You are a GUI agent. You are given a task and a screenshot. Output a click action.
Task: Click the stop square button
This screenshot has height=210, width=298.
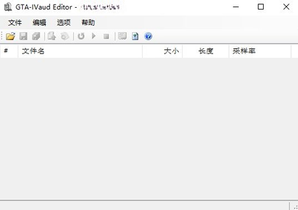point(106,36)
